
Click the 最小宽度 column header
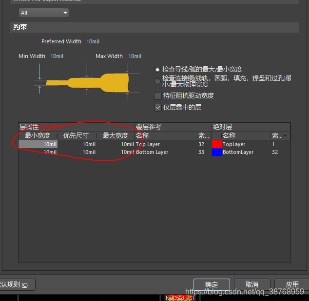point(38,135)
